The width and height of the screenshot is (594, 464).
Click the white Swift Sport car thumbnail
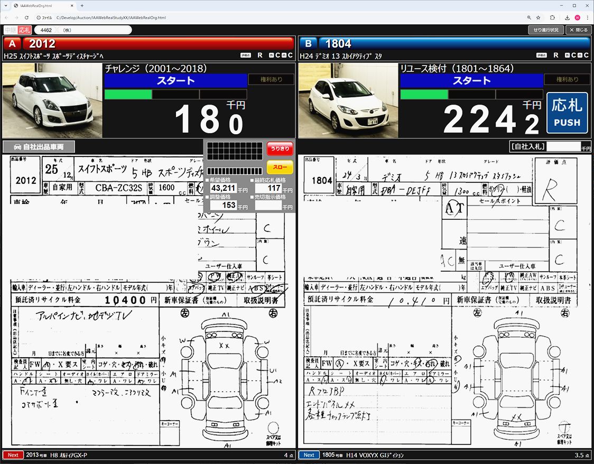[x=52, y=100]
